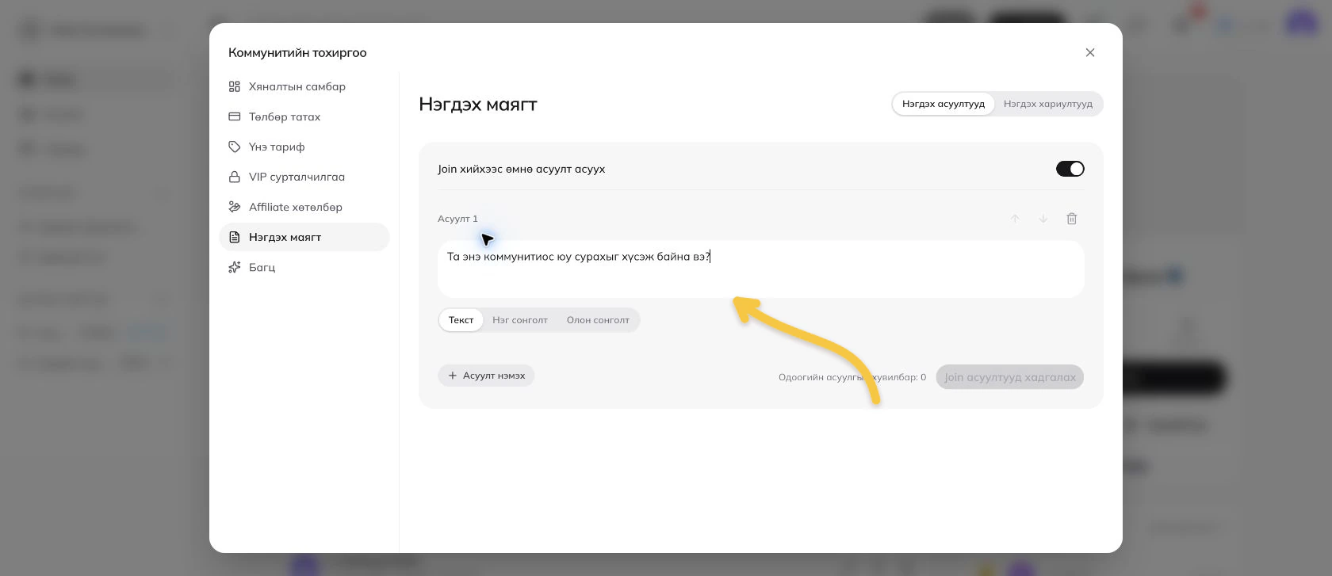The height and width of the screenshot is (576, 1332).
Task: Click the Join хийхээс өмнө асуулт асуух label
Action: pos(521,169)
